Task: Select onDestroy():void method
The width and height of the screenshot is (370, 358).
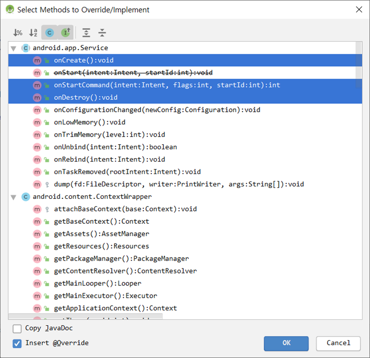Action: (x=185, y=97)
